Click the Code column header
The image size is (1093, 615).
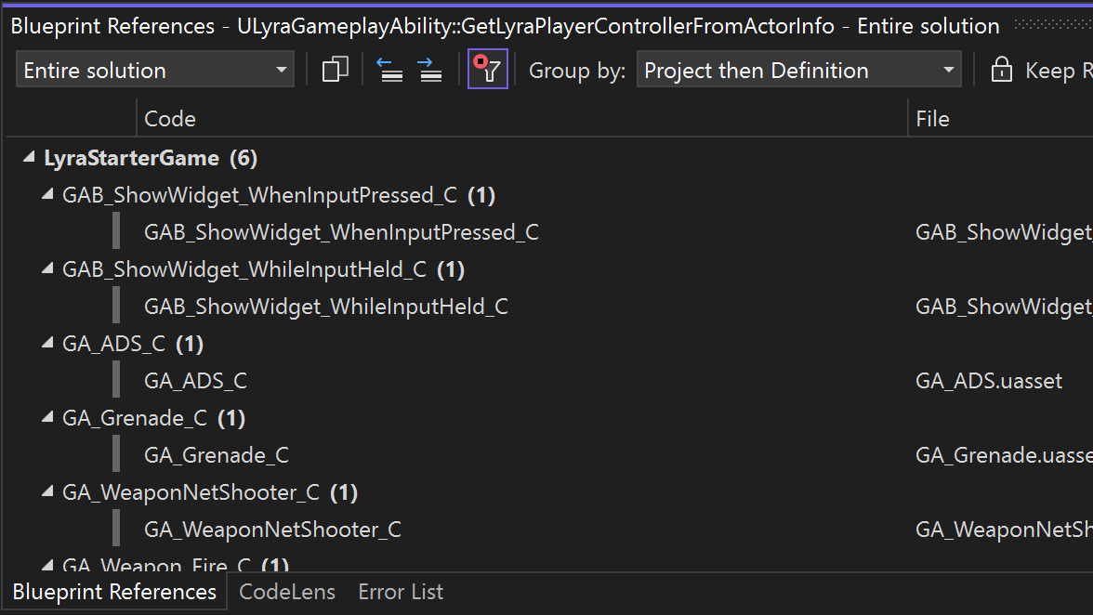pos(169,118)
